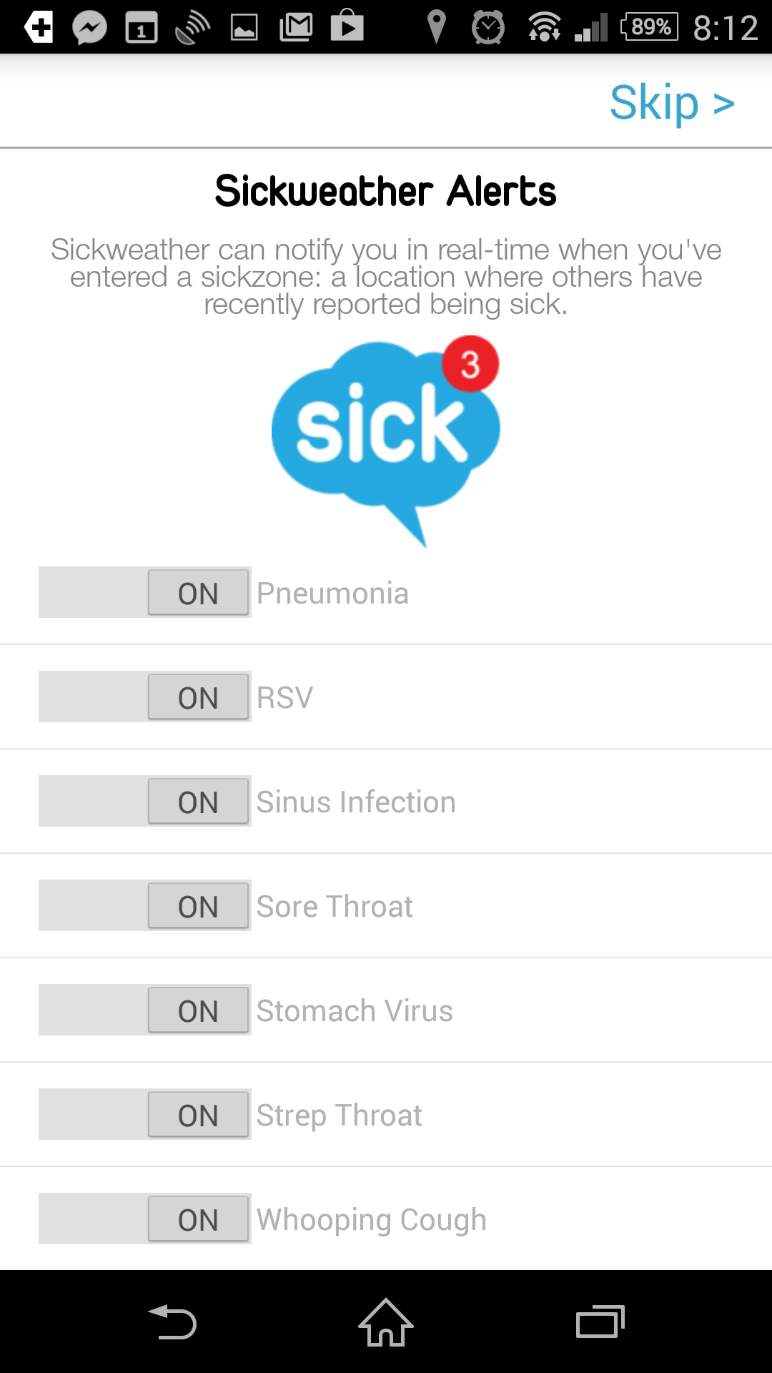
Task: Go to the Android home screen
Action: (x=386, y=1322)
